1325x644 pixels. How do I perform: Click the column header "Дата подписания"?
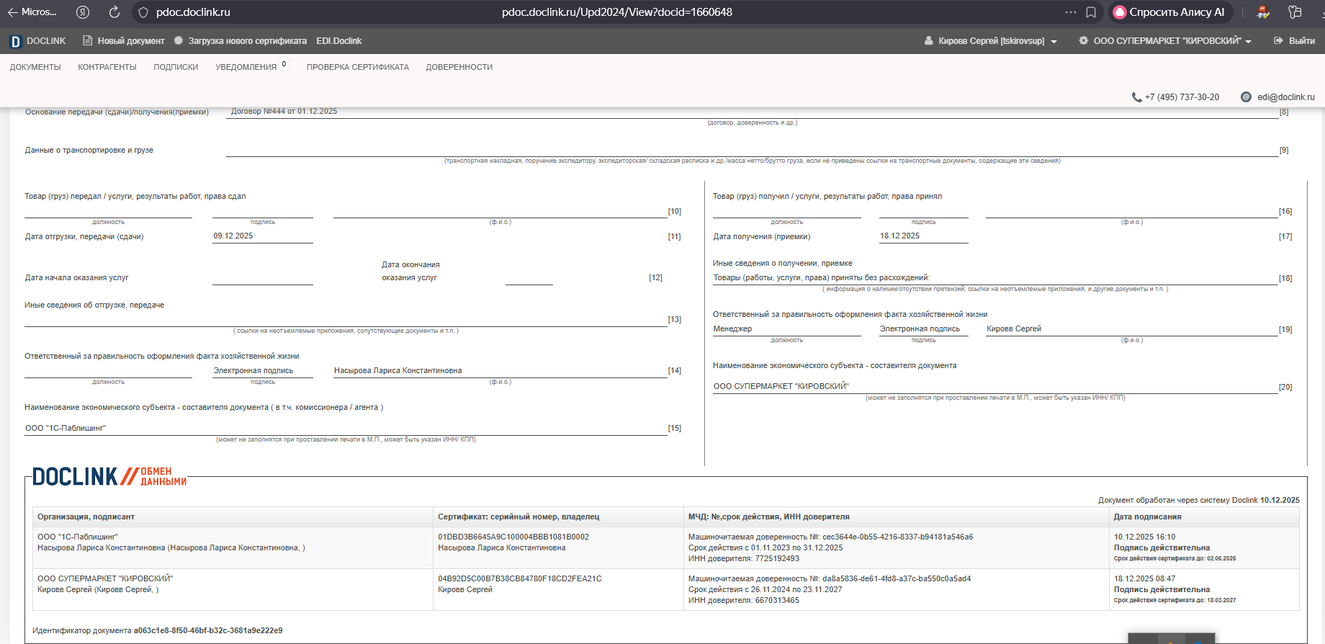(x=1148, y=517)
